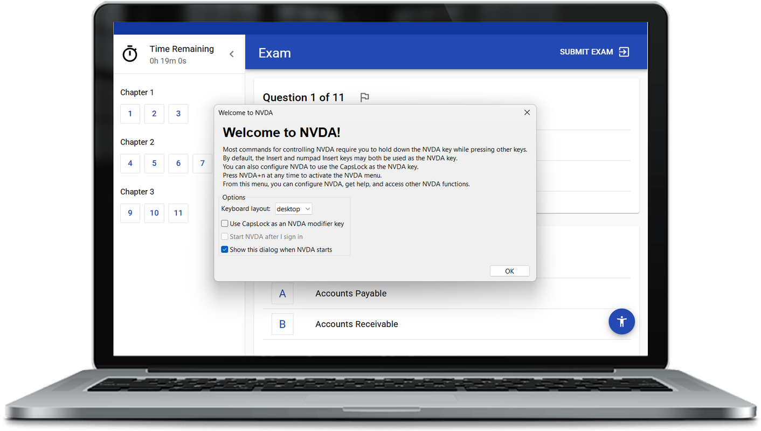Viewport: 761px width, 431px height.
Task: Go to question 1 in Chapter 1
Action: pos(130,114)
